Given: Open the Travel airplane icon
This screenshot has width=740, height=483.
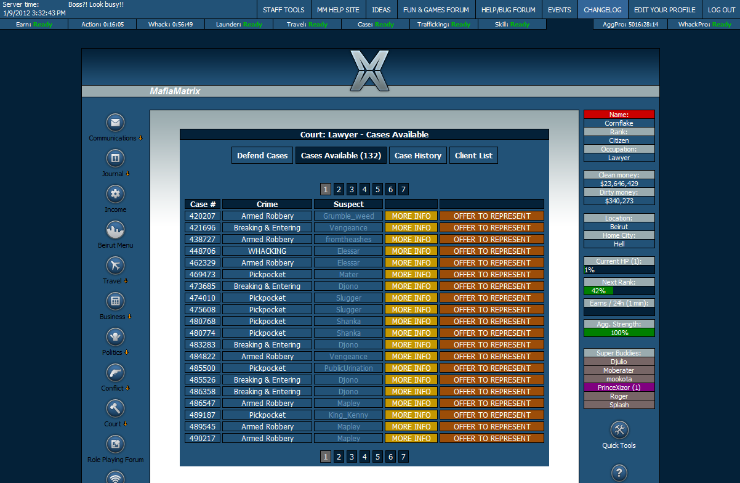Looking at the screenshot, I should 115,266.
